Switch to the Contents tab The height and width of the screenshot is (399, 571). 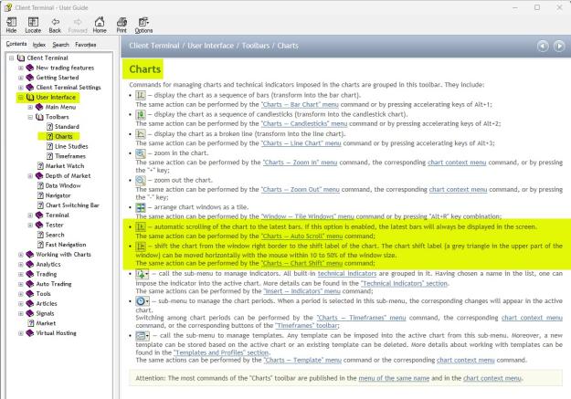pyautogui.click(x=16, y=44)
